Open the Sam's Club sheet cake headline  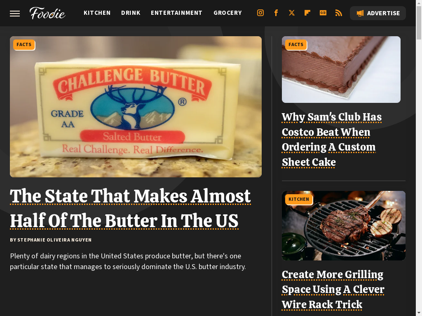[x=332, y=139]
